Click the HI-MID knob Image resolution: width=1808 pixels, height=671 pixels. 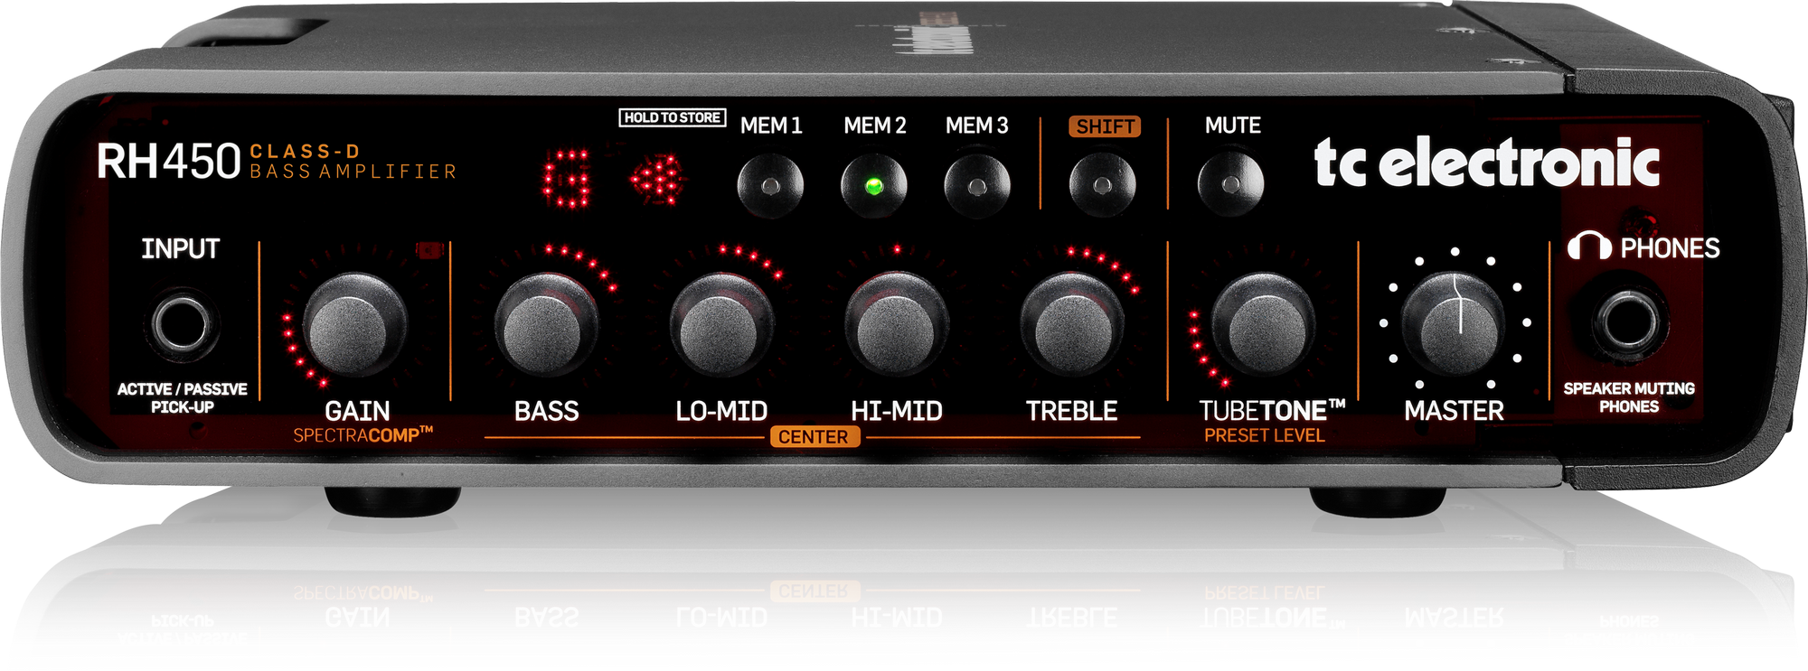pos(896,326)
